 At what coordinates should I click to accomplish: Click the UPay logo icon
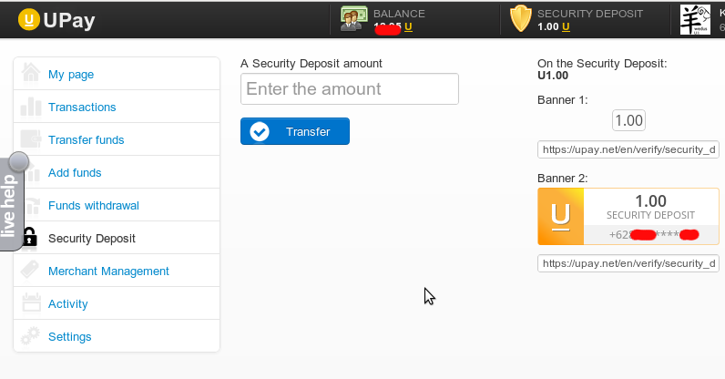tap(29, 19)
